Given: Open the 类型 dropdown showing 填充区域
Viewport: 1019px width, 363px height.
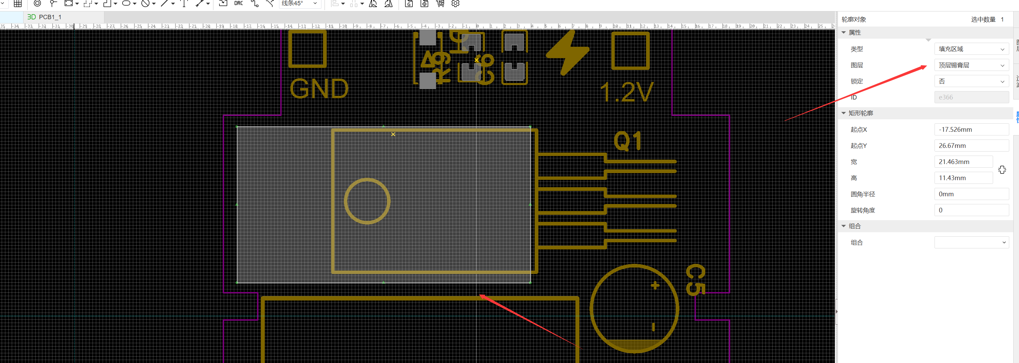Looking at the screenshot, I should click(971, 49).
